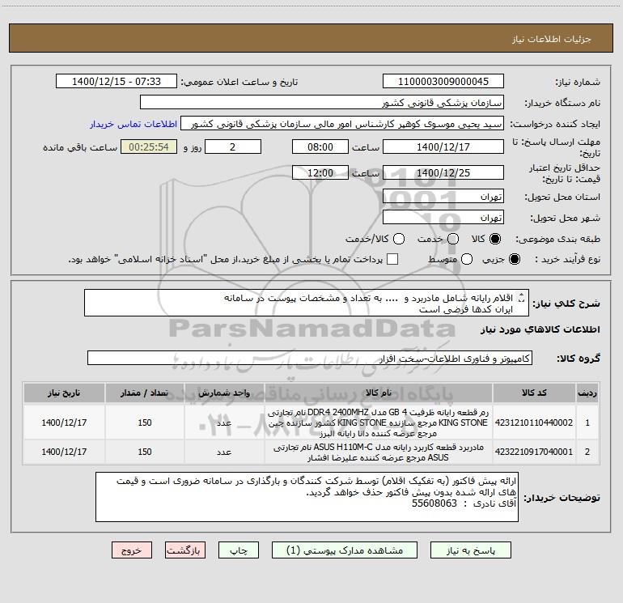Click the توضیحات خریدار text area
This screenshot has height=603, width=623.
307,497
